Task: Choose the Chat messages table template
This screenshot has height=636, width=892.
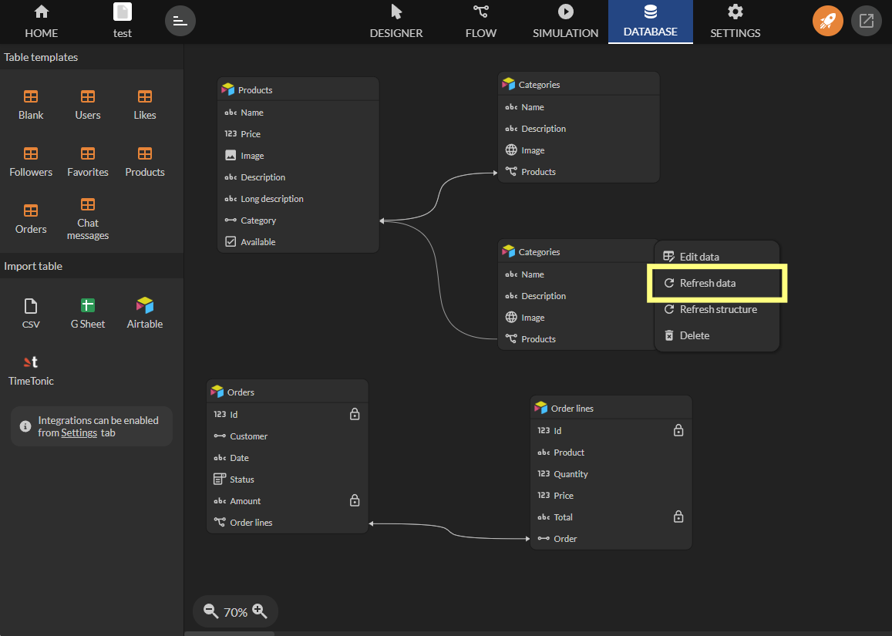Action: click(x=88, y=218)
